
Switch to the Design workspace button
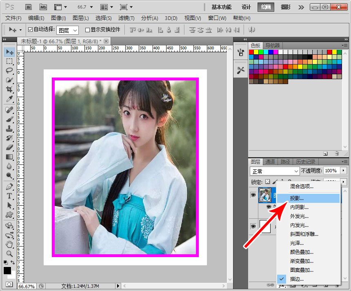[246, 7]
